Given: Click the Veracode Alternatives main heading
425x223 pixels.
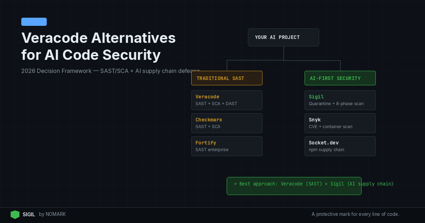Looking at the screenshot, I should coord(98,38).
